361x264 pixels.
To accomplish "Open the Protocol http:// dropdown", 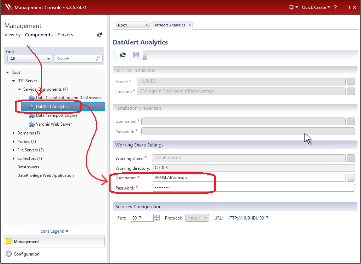I will coord(197,218).
